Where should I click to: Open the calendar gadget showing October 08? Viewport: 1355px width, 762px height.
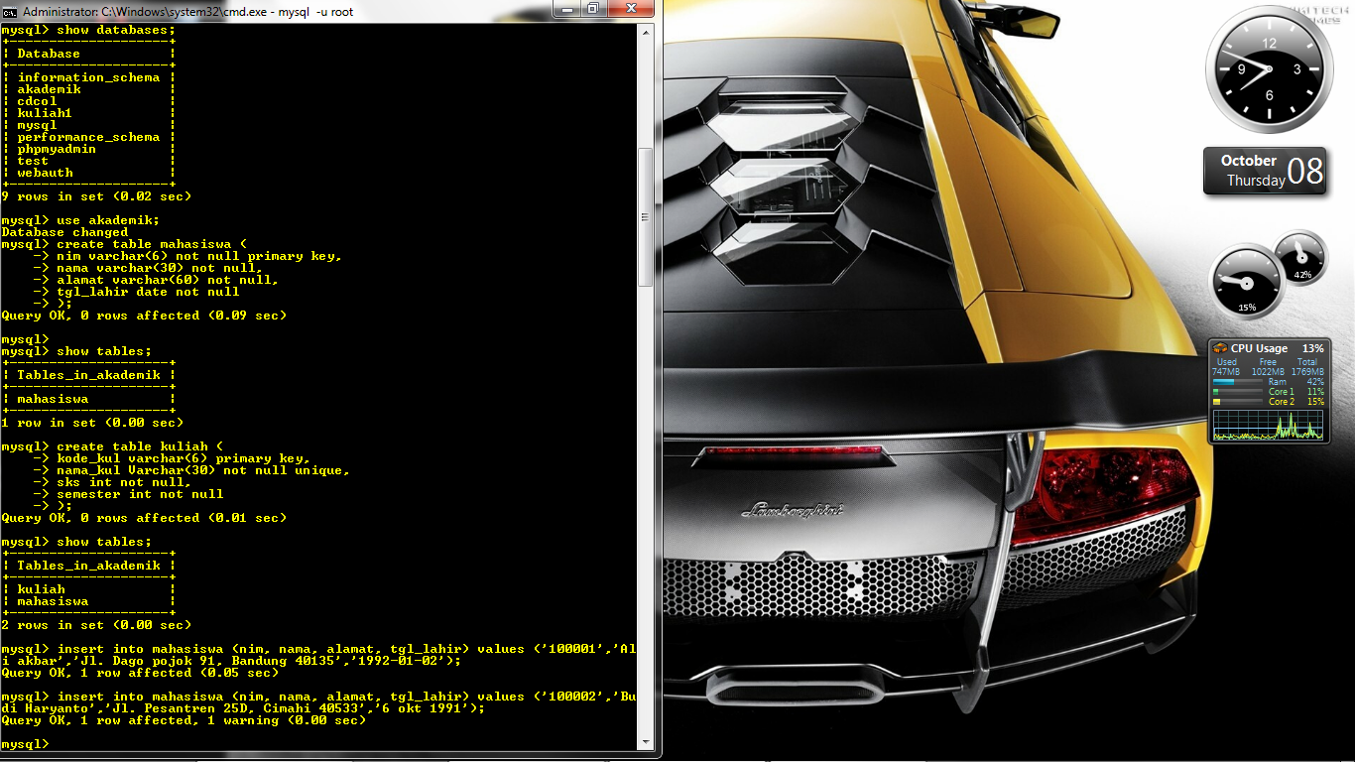point(1265,171)
